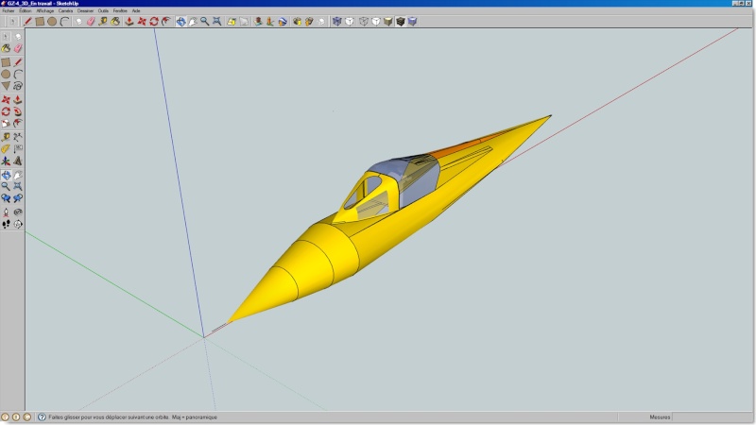Open the Aide menu
This screenshot has width=756, height=425.
click(x=136, y=10)
